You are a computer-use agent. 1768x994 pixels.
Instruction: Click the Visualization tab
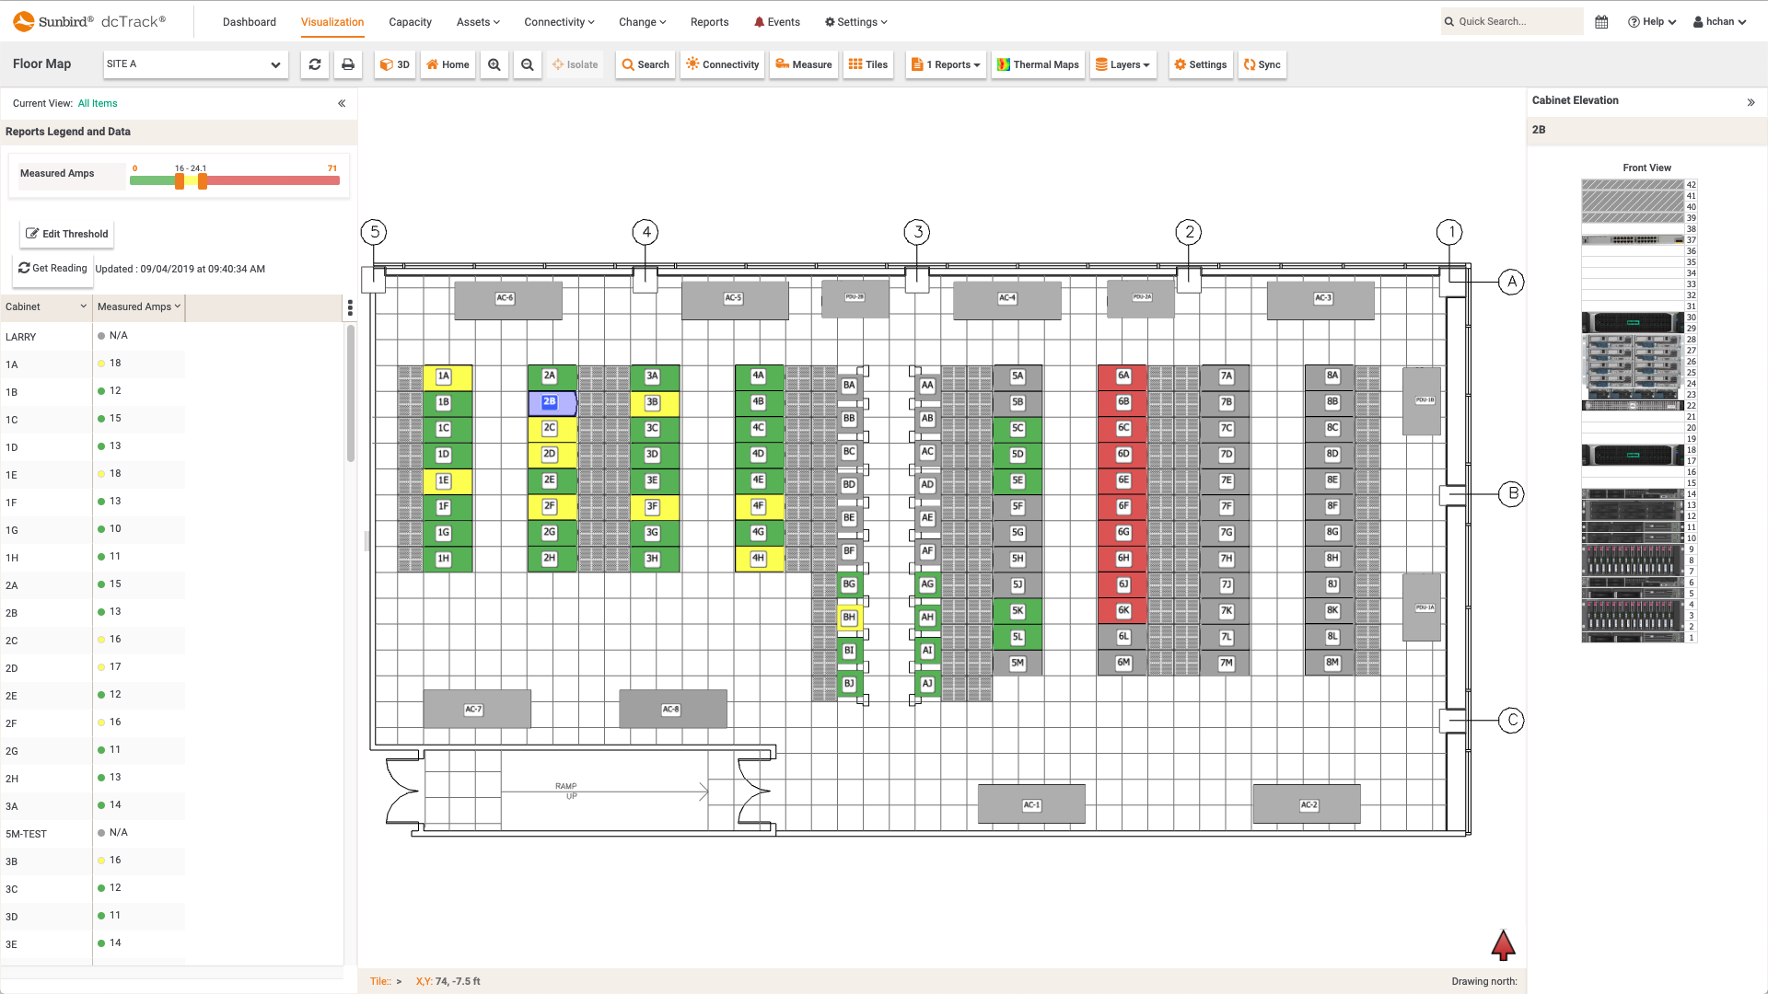pos(331,20)
